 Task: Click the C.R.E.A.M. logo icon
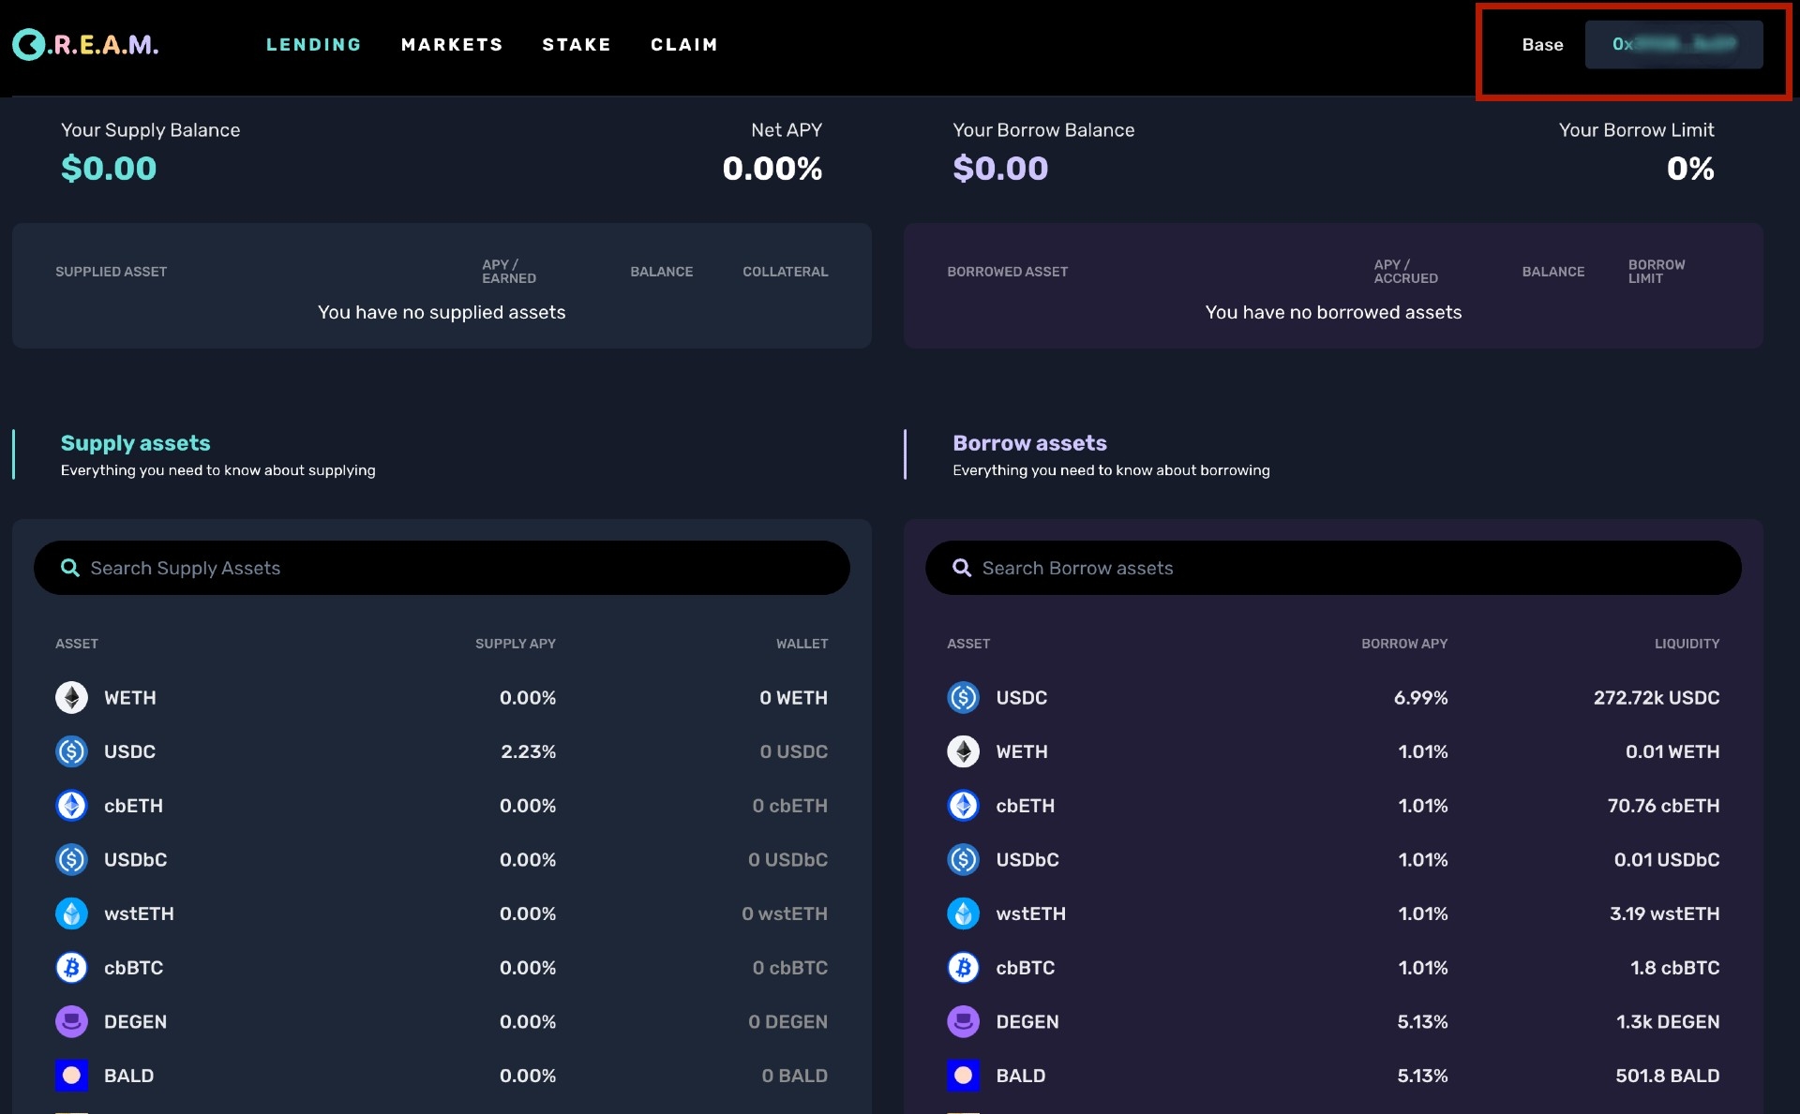[28, 44]
